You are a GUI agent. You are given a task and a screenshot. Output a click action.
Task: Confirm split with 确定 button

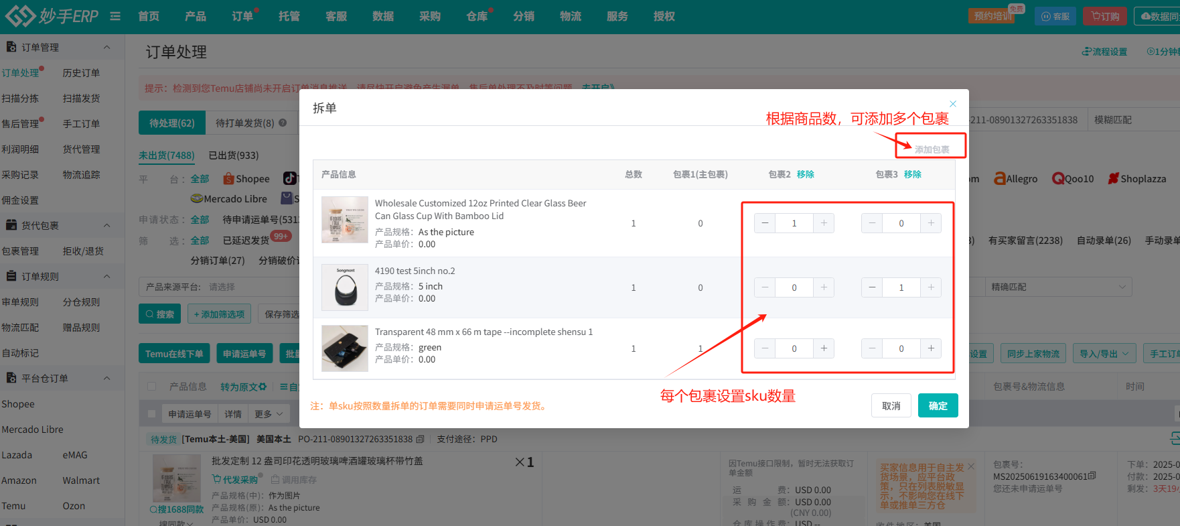[938, 405]
